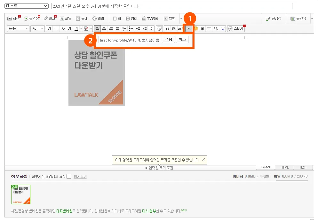Click the URL address input field
318x220 pixels.
click(129, 40)
